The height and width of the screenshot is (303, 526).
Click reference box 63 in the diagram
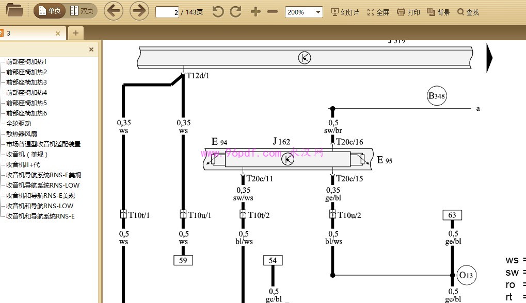pyautogui.click(x=452, y=215)
